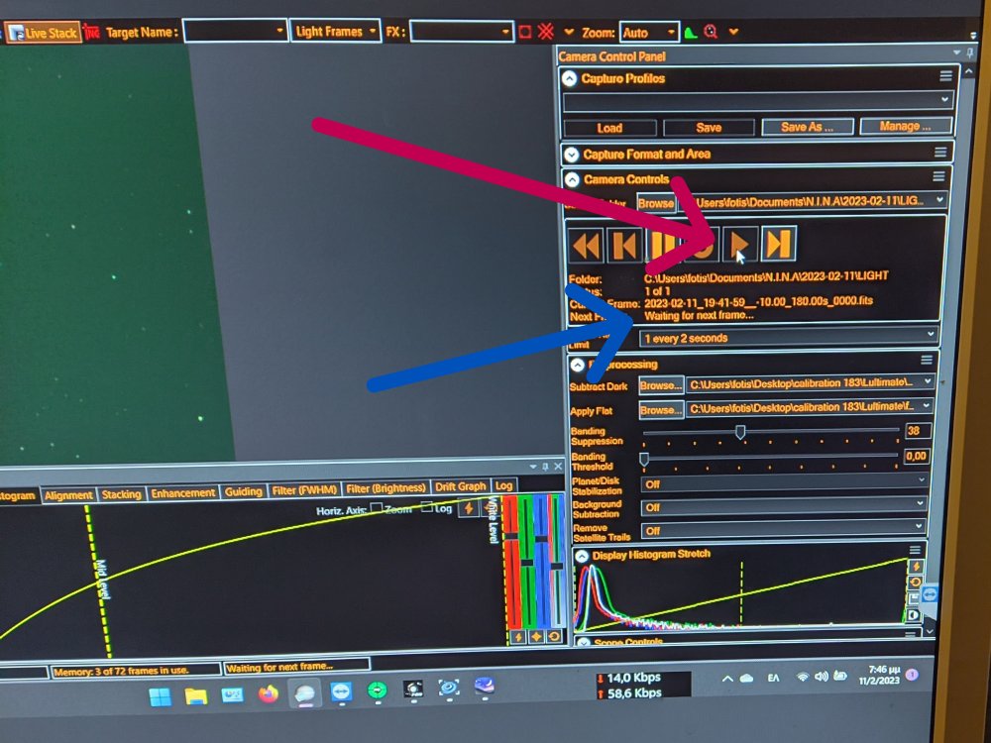Image resolution: width=991 pixels, height=743 pixels.
Task: Click the rewind double-arrow button
Action: tap(586, 244)
